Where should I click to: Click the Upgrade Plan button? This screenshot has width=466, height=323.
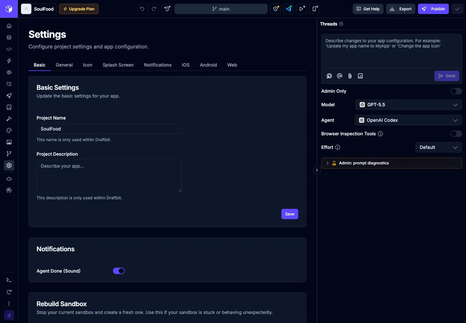pyautogui.click(x=79, y=9)
